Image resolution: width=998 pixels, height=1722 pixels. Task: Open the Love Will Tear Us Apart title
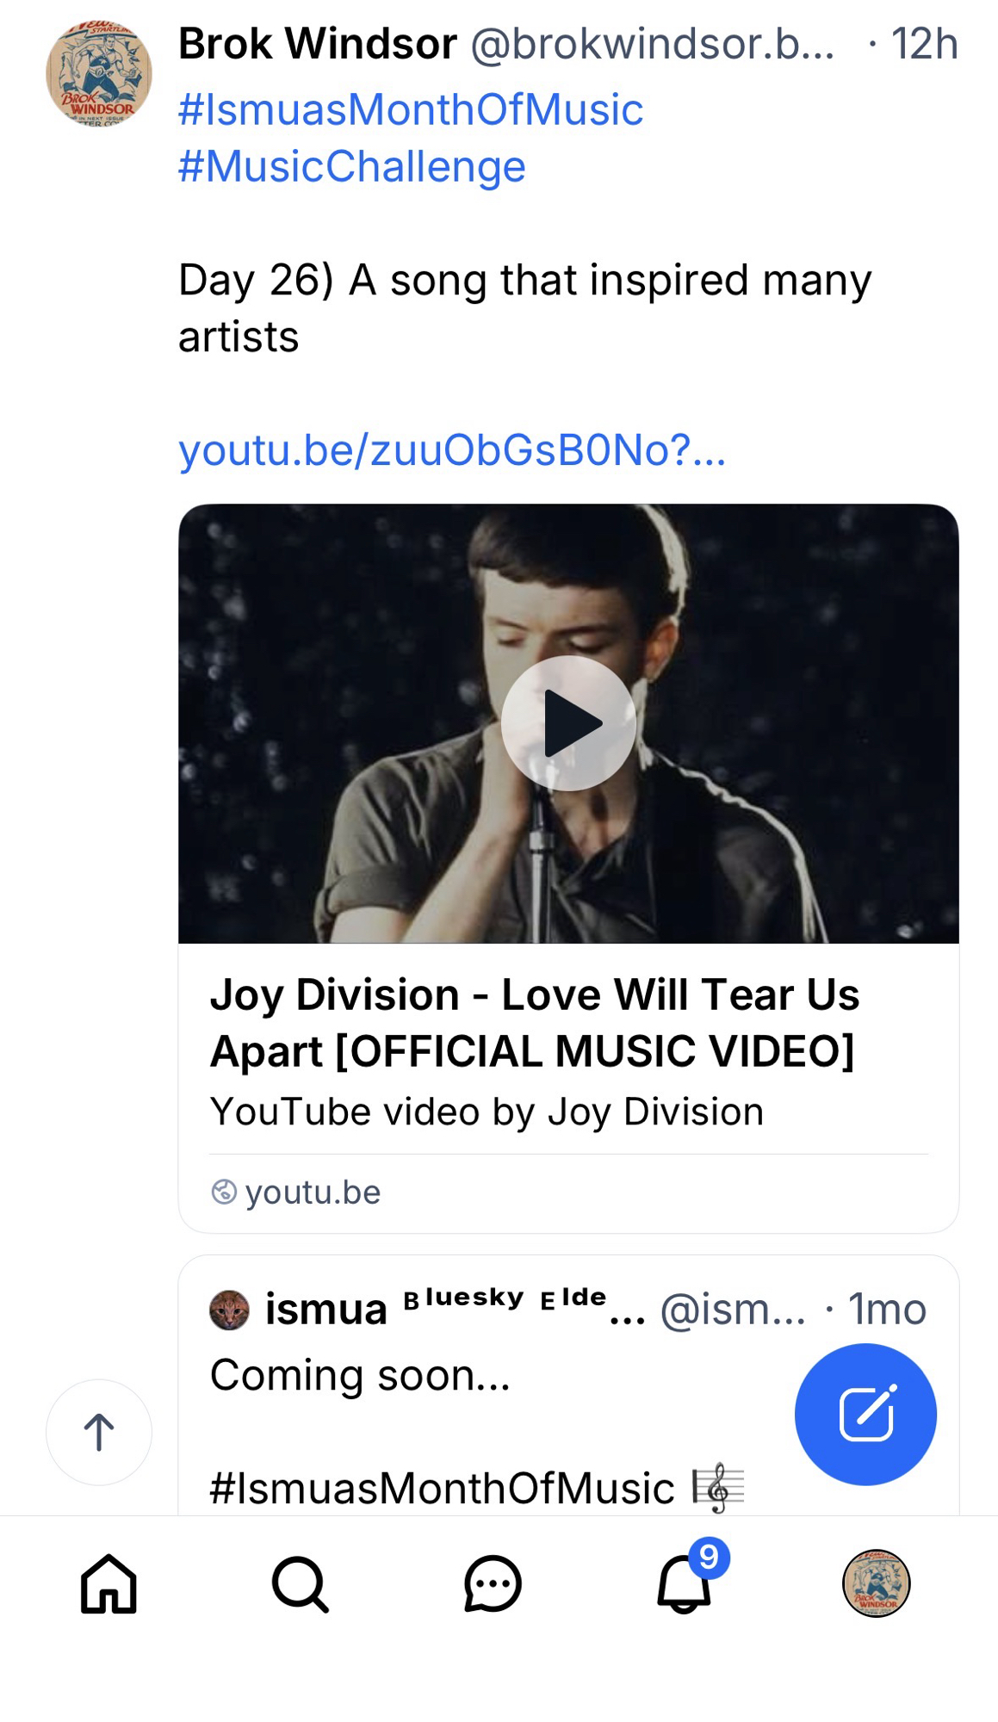pyautogui.click(x=534, y=1023)
